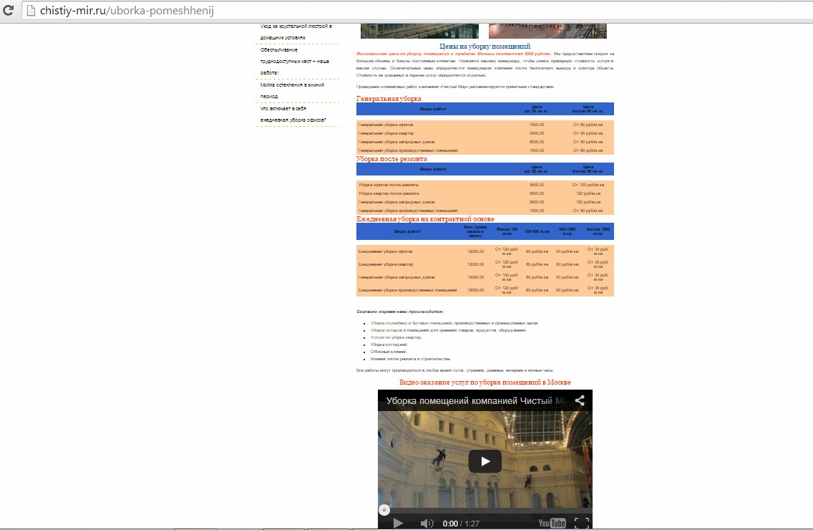The image size is (813, 530).
Task: Click the 'Уборка после ремонта' section heading
Action: click(x=391, y=159)
